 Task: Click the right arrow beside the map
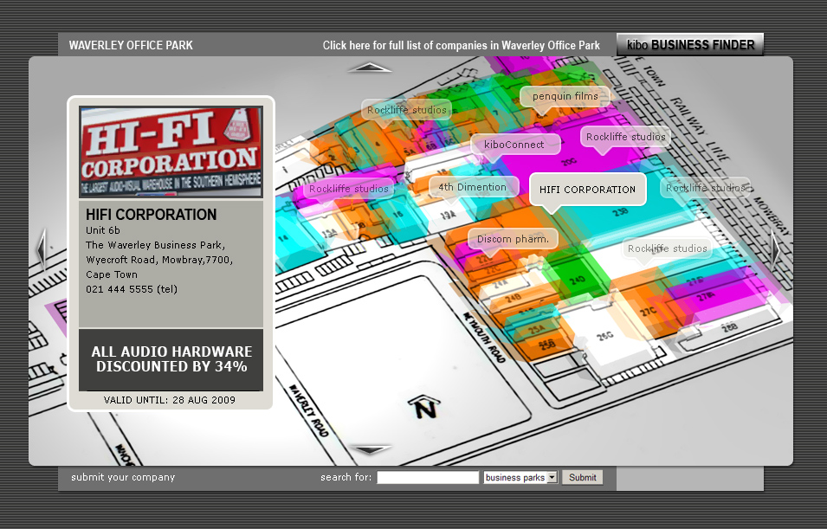(775, 250)
